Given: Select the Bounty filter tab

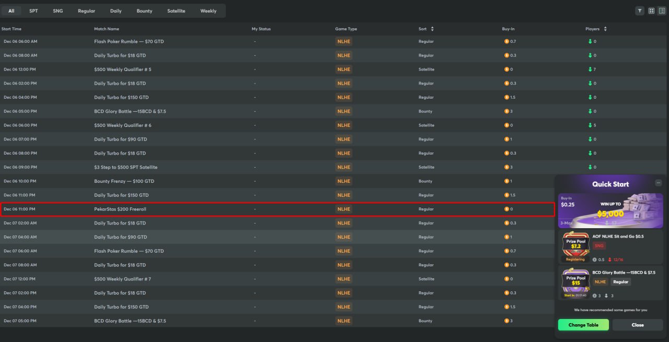Looking at the screenshot, I should pos(144,11).
